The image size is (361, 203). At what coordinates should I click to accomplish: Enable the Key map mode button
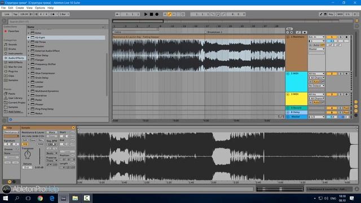coord(331,14)
